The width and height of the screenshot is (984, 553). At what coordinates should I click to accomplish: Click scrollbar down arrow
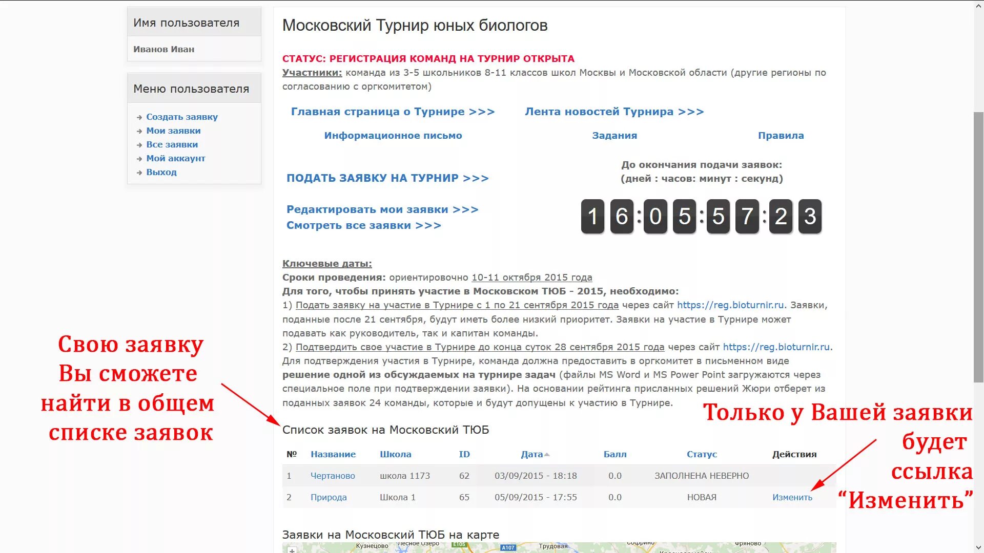(978, 548)
